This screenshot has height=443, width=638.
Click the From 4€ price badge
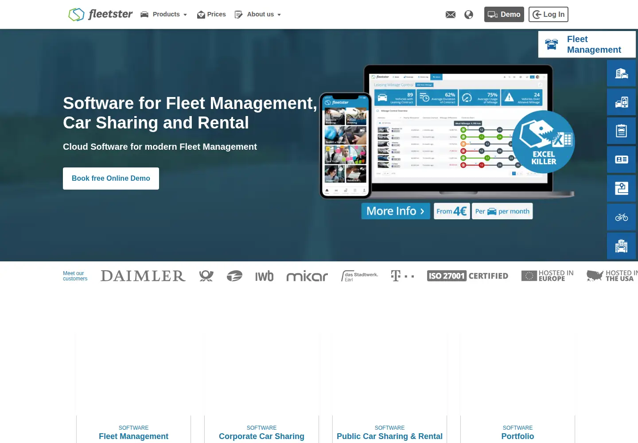click(451, 211)
